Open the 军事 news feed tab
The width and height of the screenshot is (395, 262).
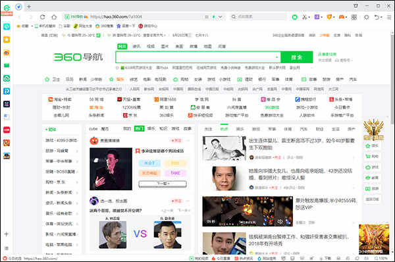(272, 129)
